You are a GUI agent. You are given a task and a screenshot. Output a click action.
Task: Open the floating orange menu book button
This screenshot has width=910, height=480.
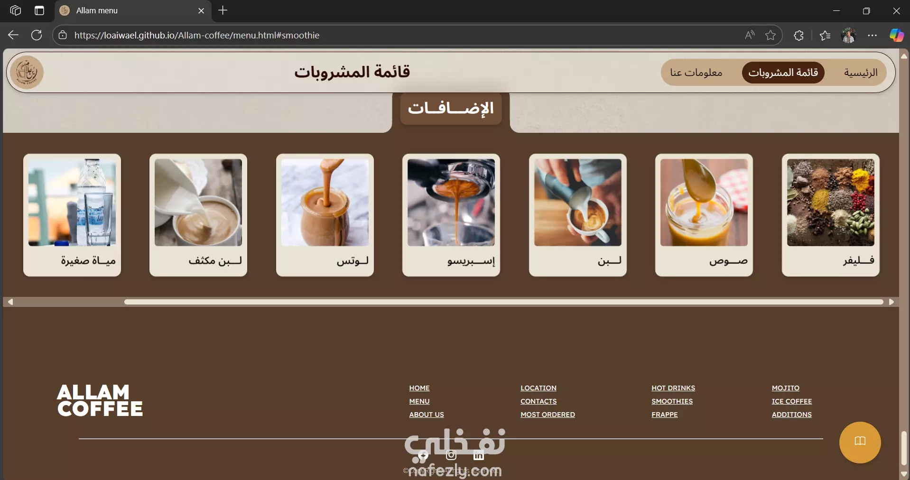860,442
